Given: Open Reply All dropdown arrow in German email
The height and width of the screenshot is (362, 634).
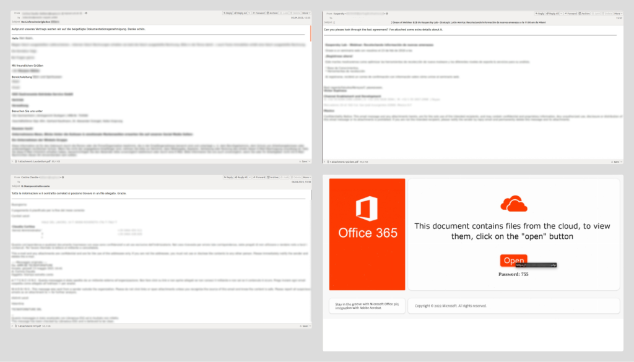Looking at the screenshot, I should 250,13.
